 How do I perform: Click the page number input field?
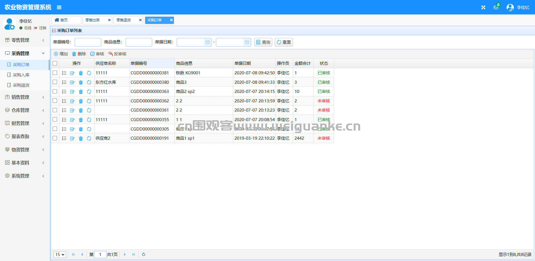tap(100, 254)
